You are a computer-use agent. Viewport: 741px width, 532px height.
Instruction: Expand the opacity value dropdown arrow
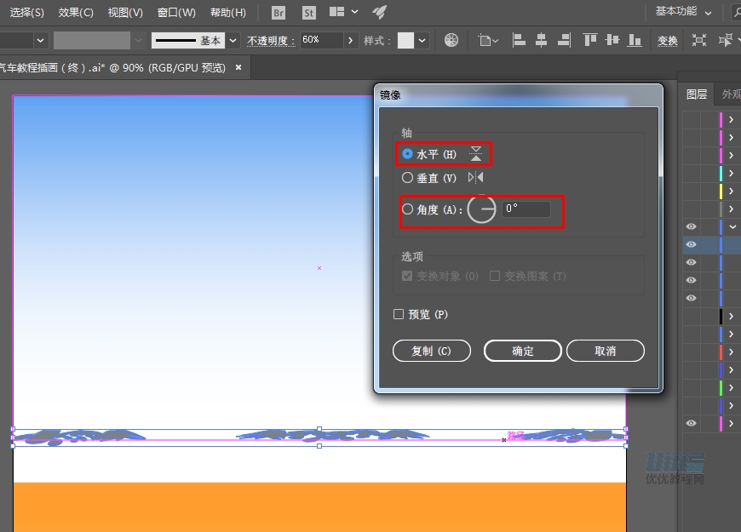[x=351, y=40]
